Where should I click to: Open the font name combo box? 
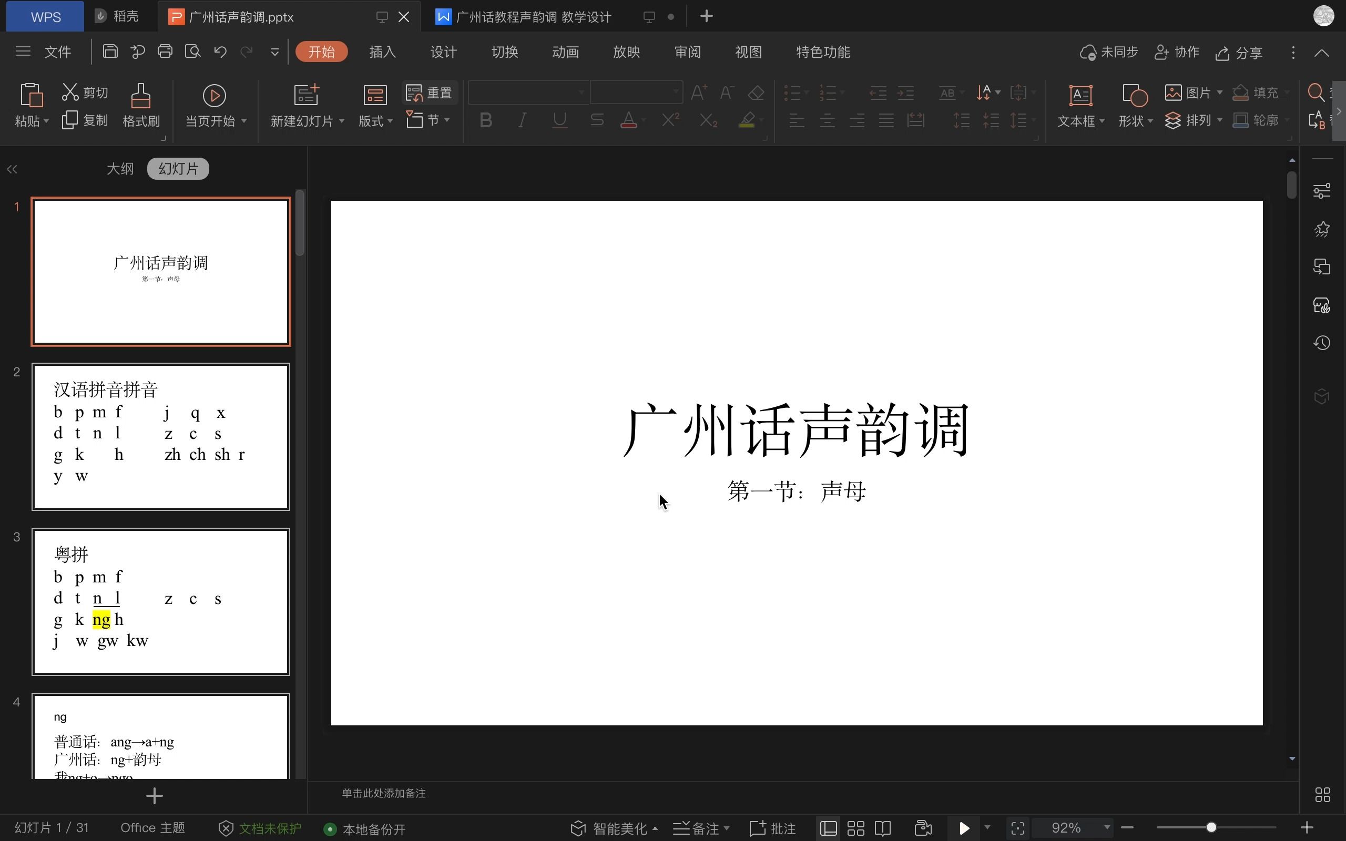(x=528, y=93)
